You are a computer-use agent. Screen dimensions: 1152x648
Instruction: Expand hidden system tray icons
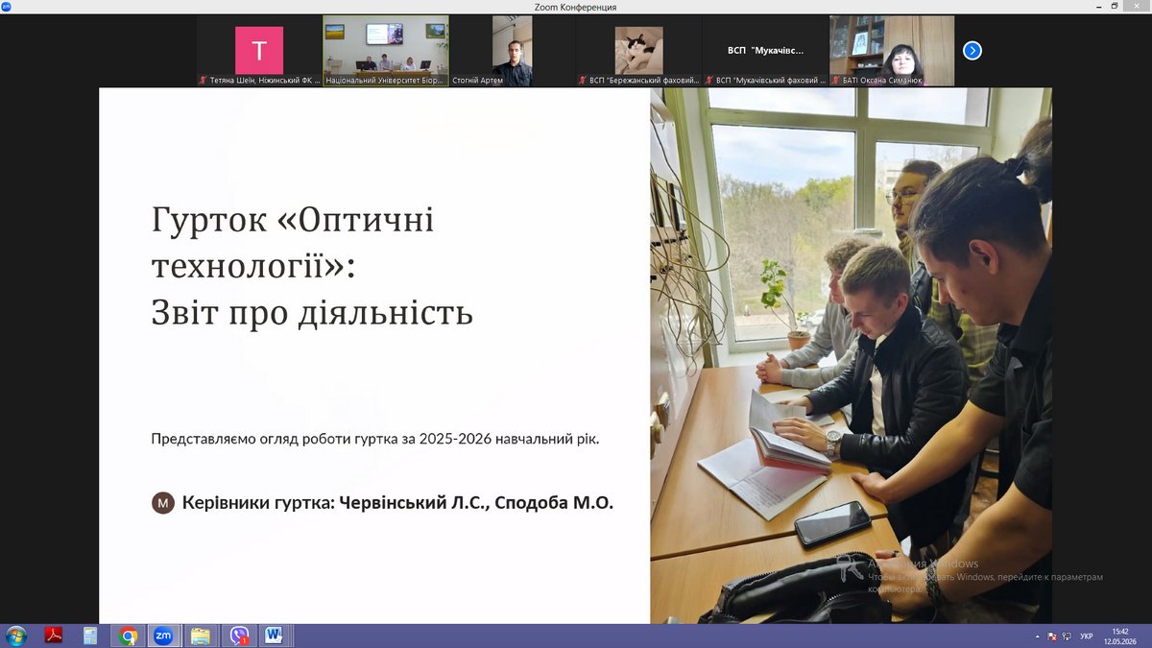coord(1038,636)
